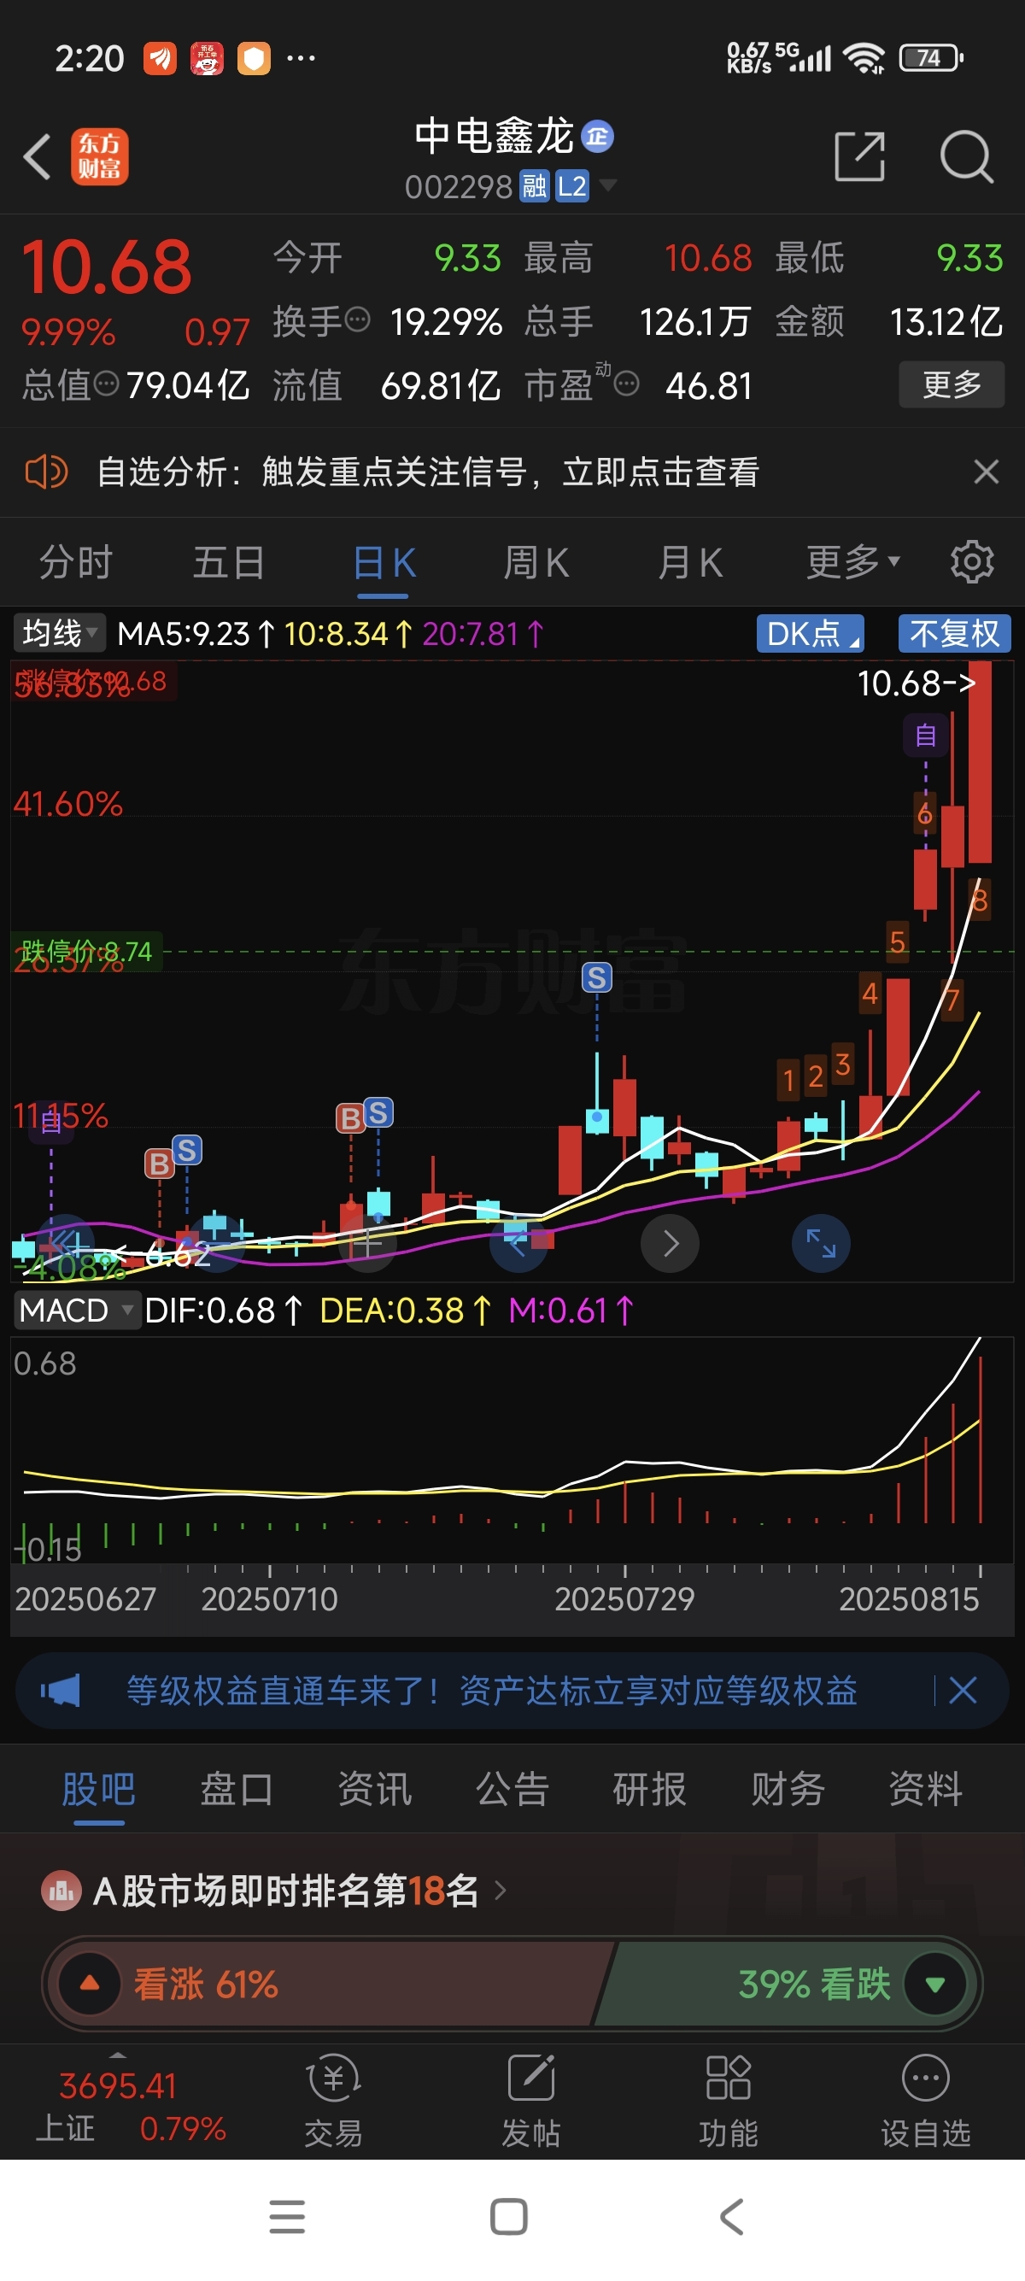Screen dimensions: 1025x2281
Task: Tap the last red candlestick at 10.68
Action: 980,761
